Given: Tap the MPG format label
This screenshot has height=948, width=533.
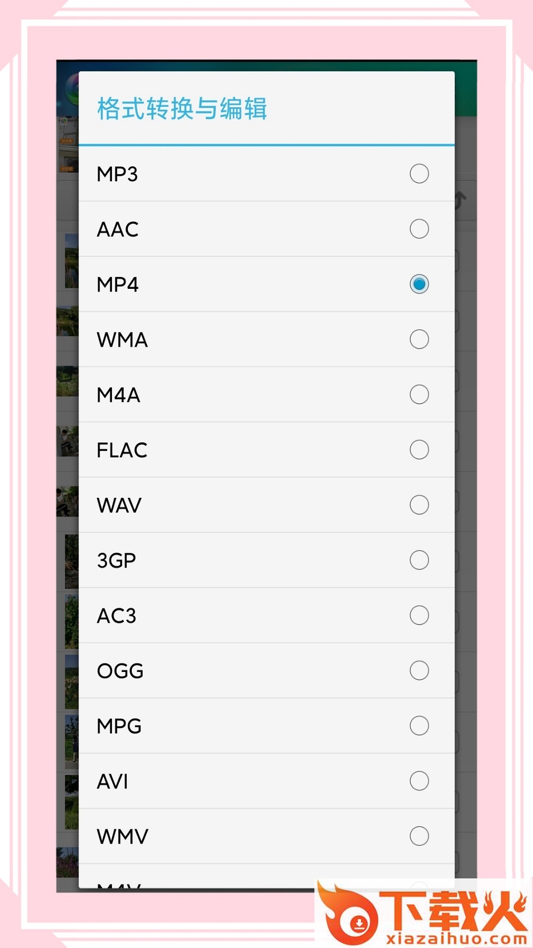Looking at the screenshot, I should [x=119, y=726].
